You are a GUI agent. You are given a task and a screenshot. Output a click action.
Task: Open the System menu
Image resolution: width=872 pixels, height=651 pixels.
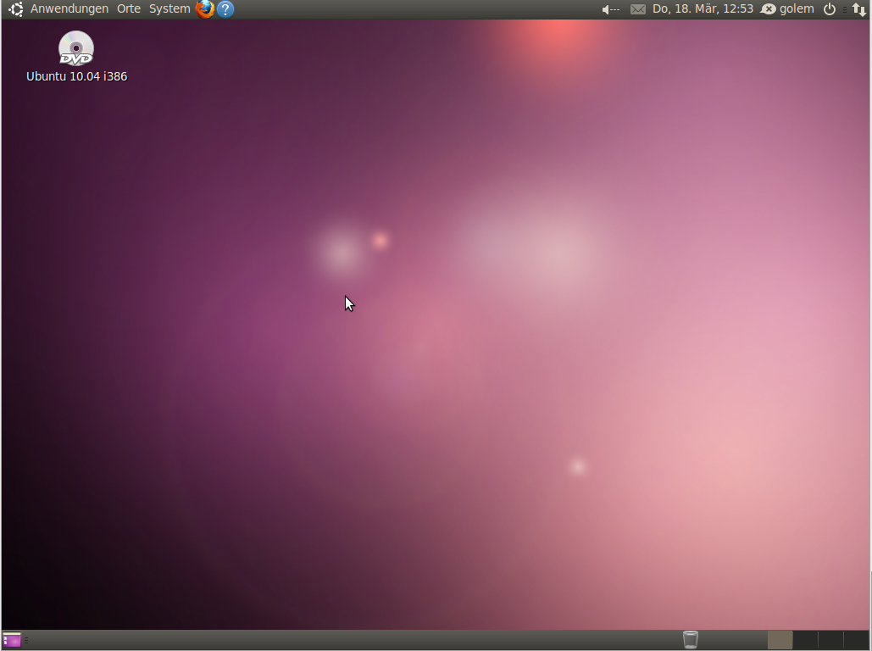(168, 8)
